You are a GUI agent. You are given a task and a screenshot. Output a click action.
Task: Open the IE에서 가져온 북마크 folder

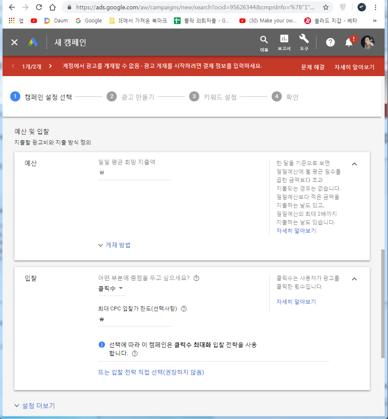[x=138, y=21]
